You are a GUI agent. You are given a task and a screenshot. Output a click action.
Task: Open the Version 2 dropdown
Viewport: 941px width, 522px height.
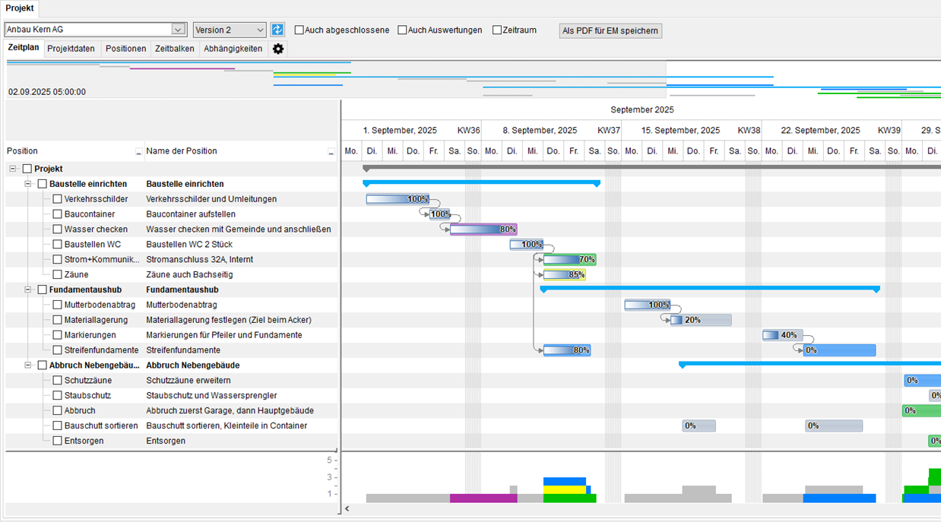(260, 30)
